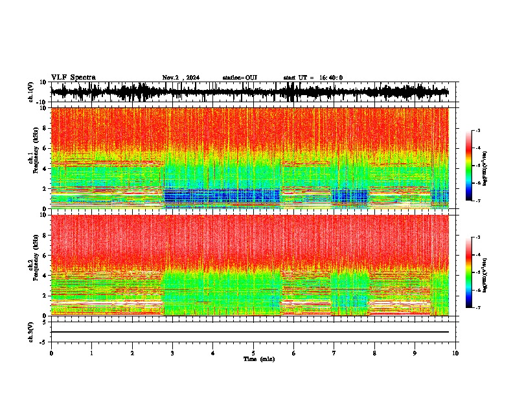Click the -5 label on ch.2 colorbar

477,272
